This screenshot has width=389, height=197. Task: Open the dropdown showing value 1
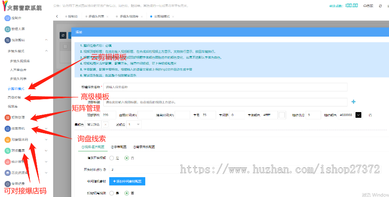(x=133, y=124)
